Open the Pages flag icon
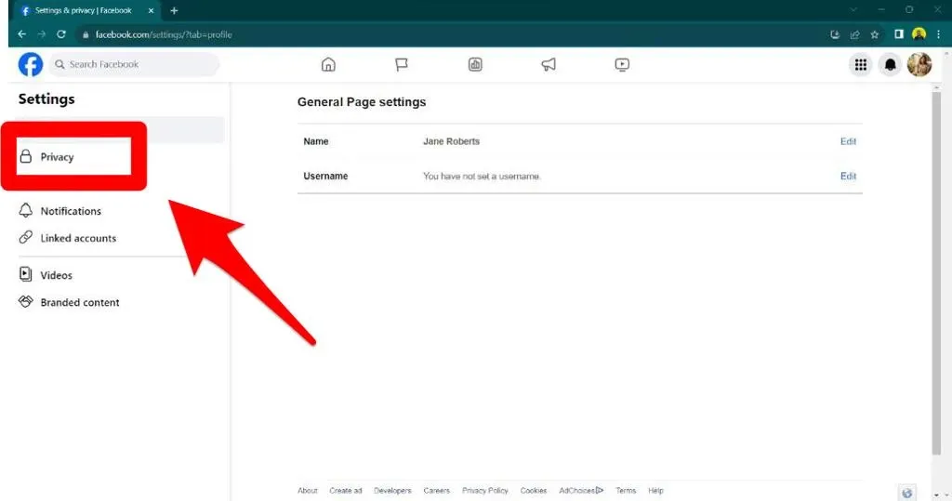Image resolution: width=952 pixels, height=501 pixels. (x=402, y=65)
